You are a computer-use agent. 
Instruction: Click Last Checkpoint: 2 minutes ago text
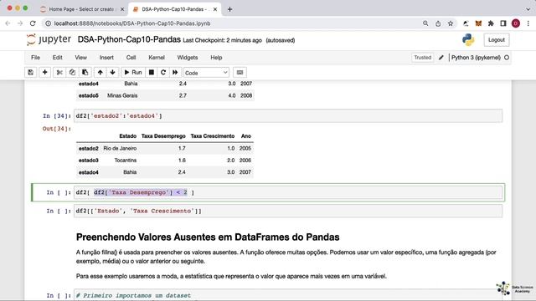222,40
